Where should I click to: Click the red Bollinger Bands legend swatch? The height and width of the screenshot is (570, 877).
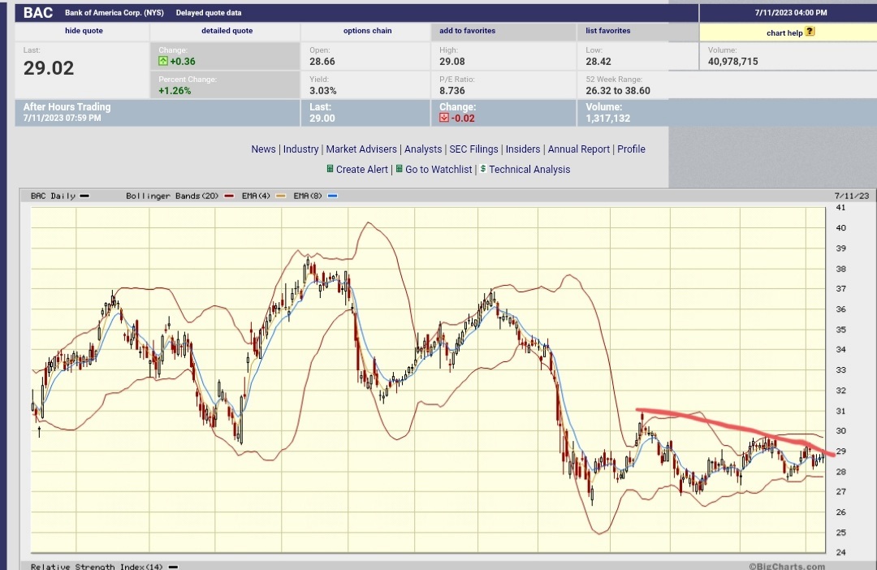click(229, 196)
